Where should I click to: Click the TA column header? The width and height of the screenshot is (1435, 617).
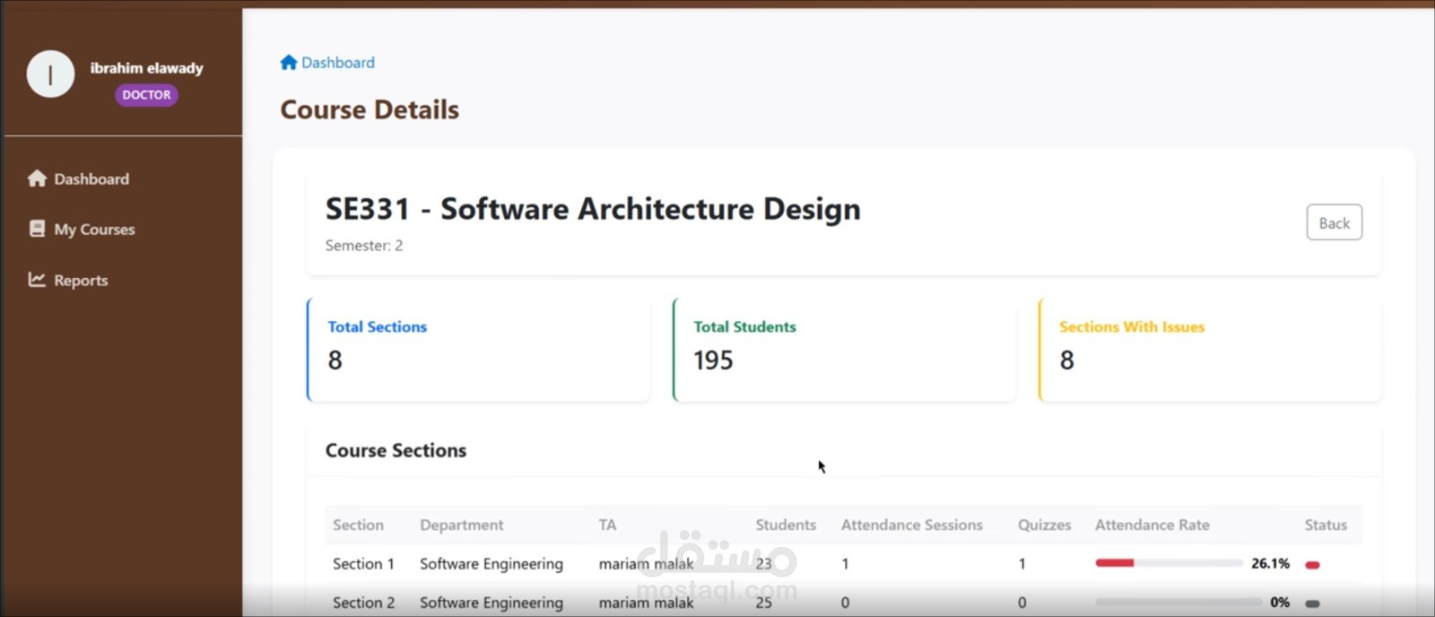(x=607, y=525)
